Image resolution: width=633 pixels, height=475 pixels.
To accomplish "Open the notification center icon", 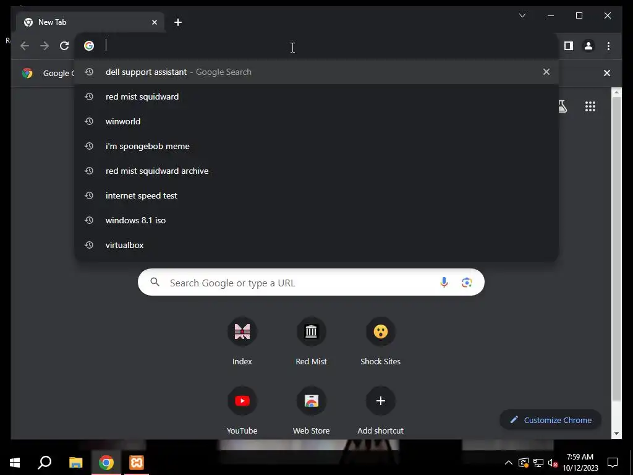I will click(613, 463).
